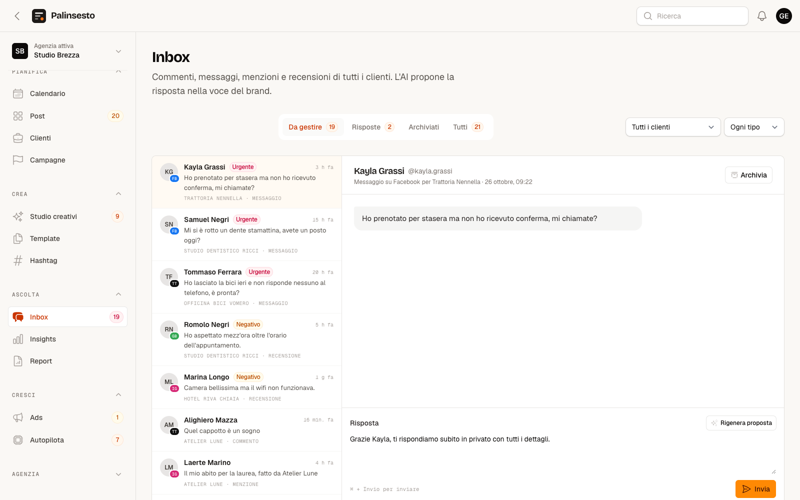
Task: Select Inbox in the sidebar
Action: 68,317
